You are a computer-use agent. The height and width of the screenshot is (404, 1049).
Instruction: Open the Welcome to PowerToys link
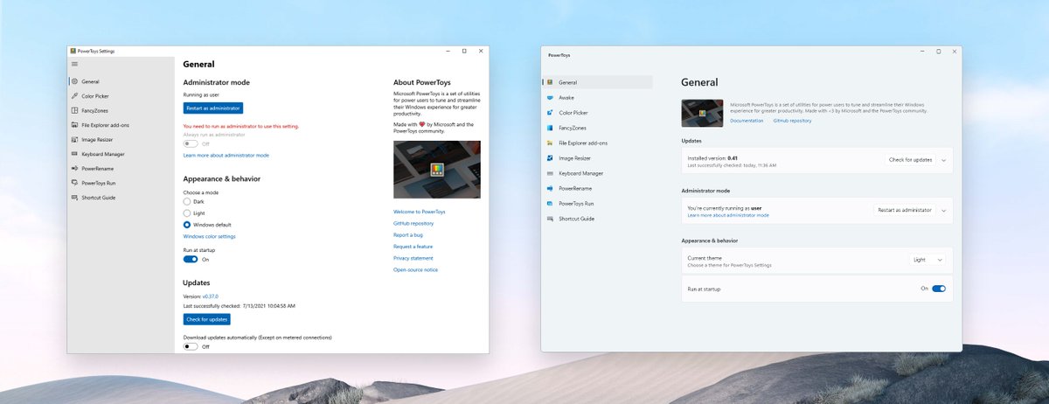tap(420, 212)
